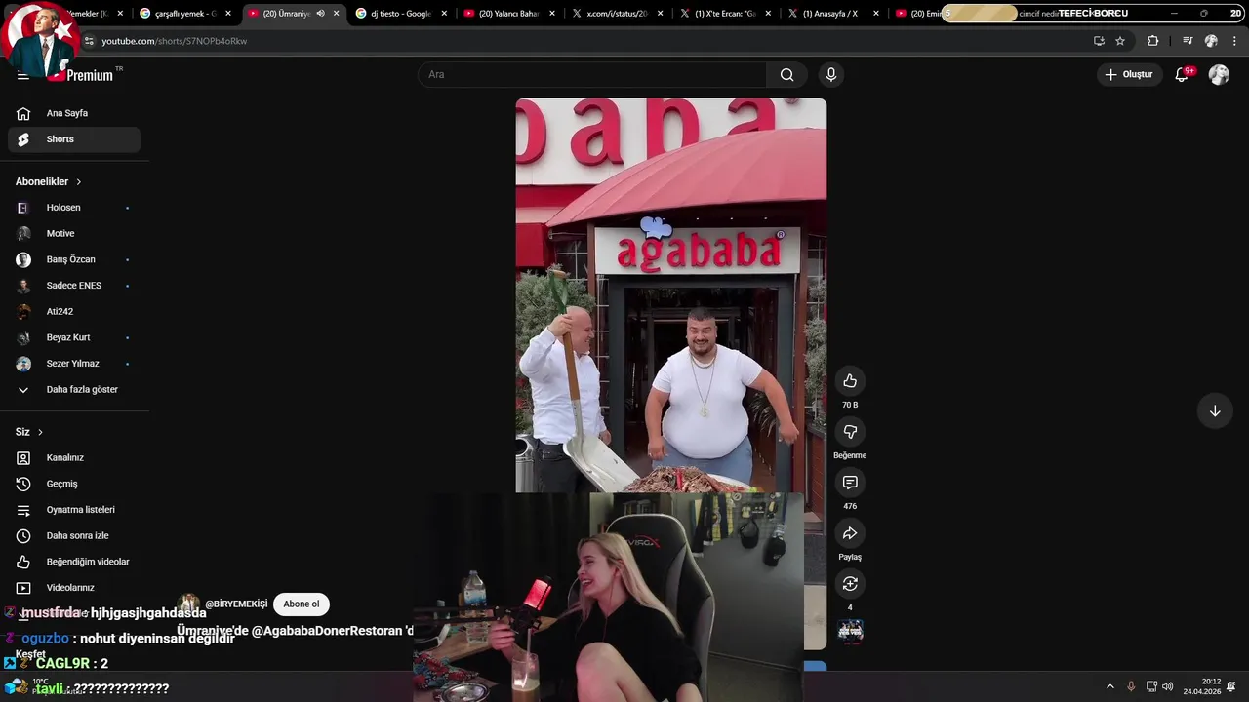The image size is (1249, 702).
Task: Expand the Abonelikler section
Action: [x=49, y=181]
